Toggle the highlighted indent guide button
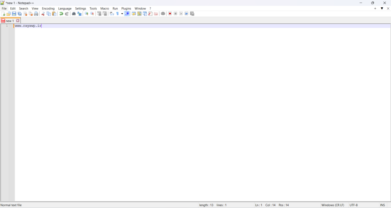The image size is (391, 208). [x=127, y=14]
